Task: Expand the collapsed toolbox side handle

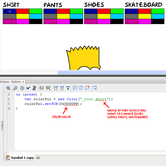Action: pyautogui.click(x=2, y=126)
